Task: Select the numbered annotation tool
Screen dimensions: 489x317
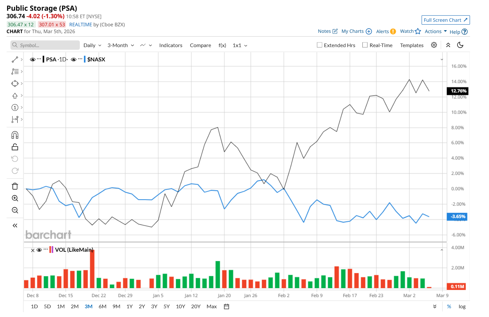Action: coord(15,108)
